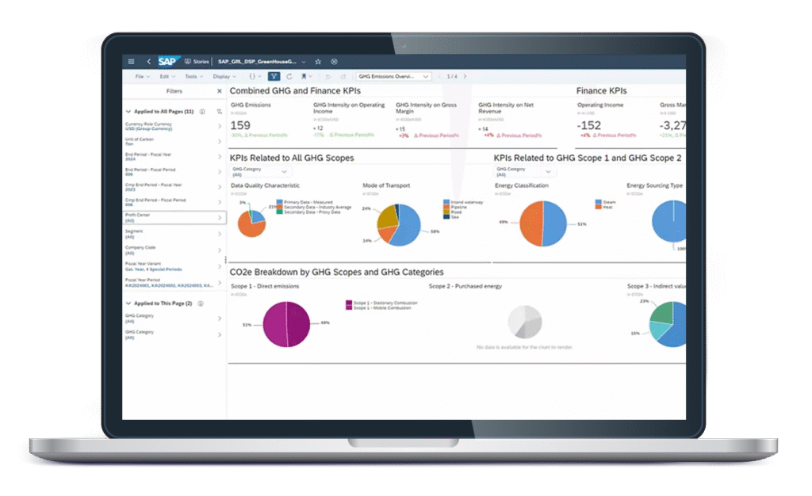
Task: Expand the Profit Center filter
Action: point(220,216)
